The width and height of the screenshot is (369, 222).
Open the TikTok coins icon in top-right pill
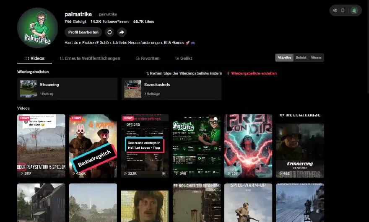335,10
